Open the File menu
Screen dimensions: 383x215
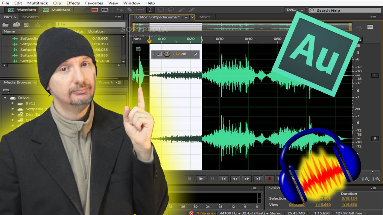coord(5,3)
